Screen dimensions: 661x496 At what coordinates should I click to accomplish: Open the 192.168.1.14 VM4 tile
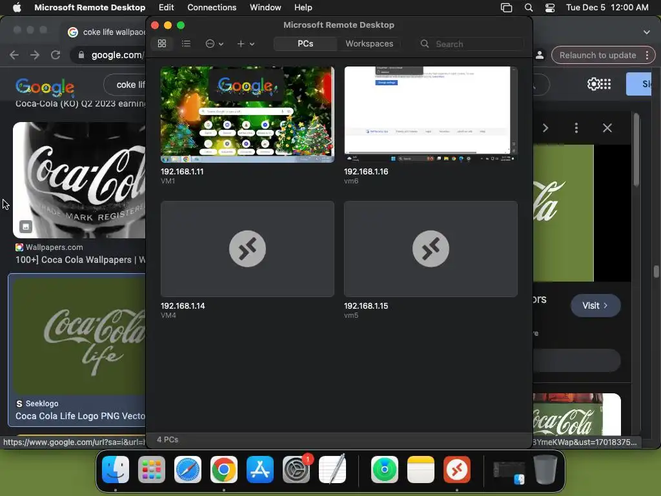point(247,249)
